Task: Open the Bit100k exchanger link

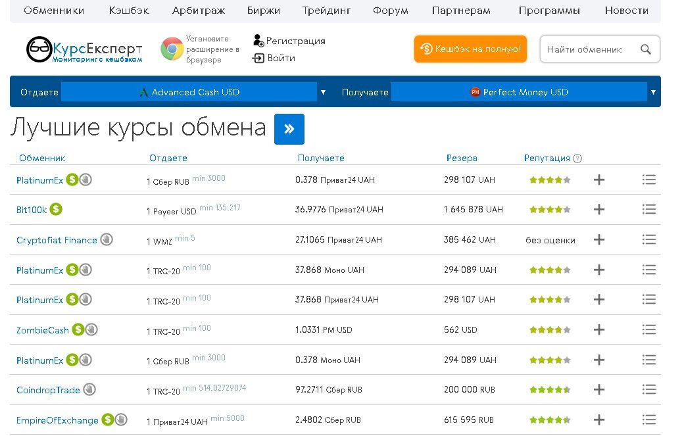Action: [x=32, y=210]
